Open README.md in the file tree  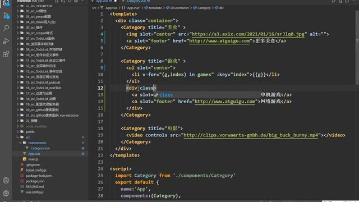pyautogui.click(x=35, y=187)
